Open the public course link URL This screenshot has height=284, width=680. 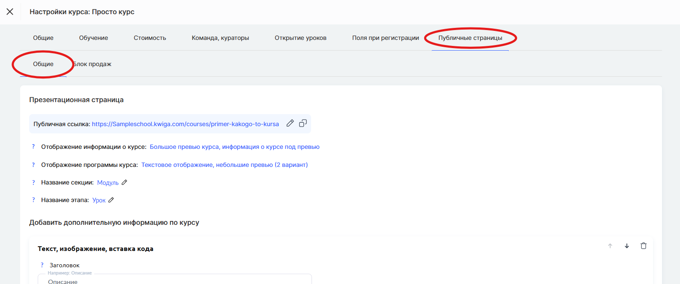pyautogui.click(x=185, y=124)
